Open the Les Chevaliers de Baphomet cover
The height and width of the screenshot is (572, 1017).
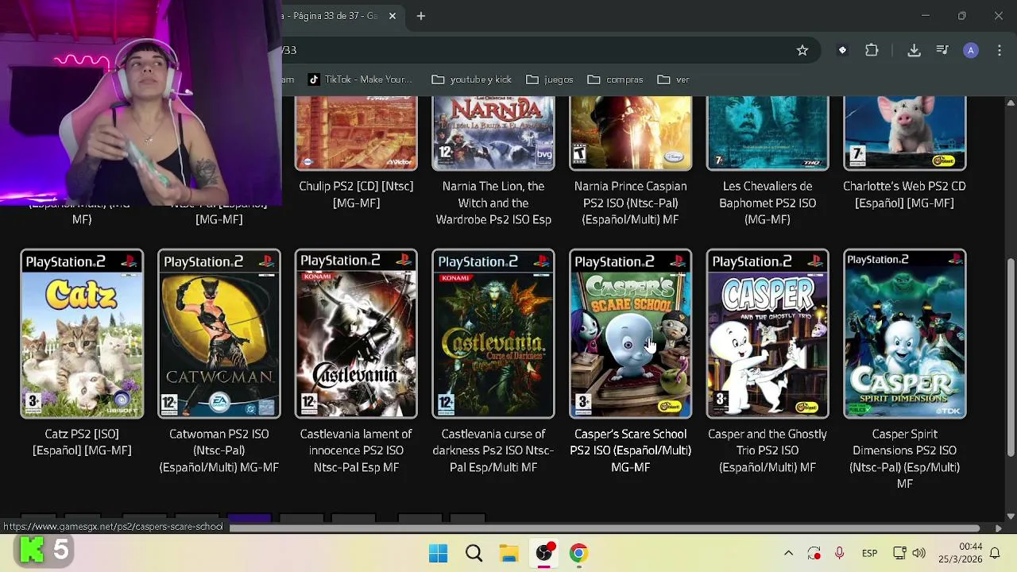pos(768,133)
